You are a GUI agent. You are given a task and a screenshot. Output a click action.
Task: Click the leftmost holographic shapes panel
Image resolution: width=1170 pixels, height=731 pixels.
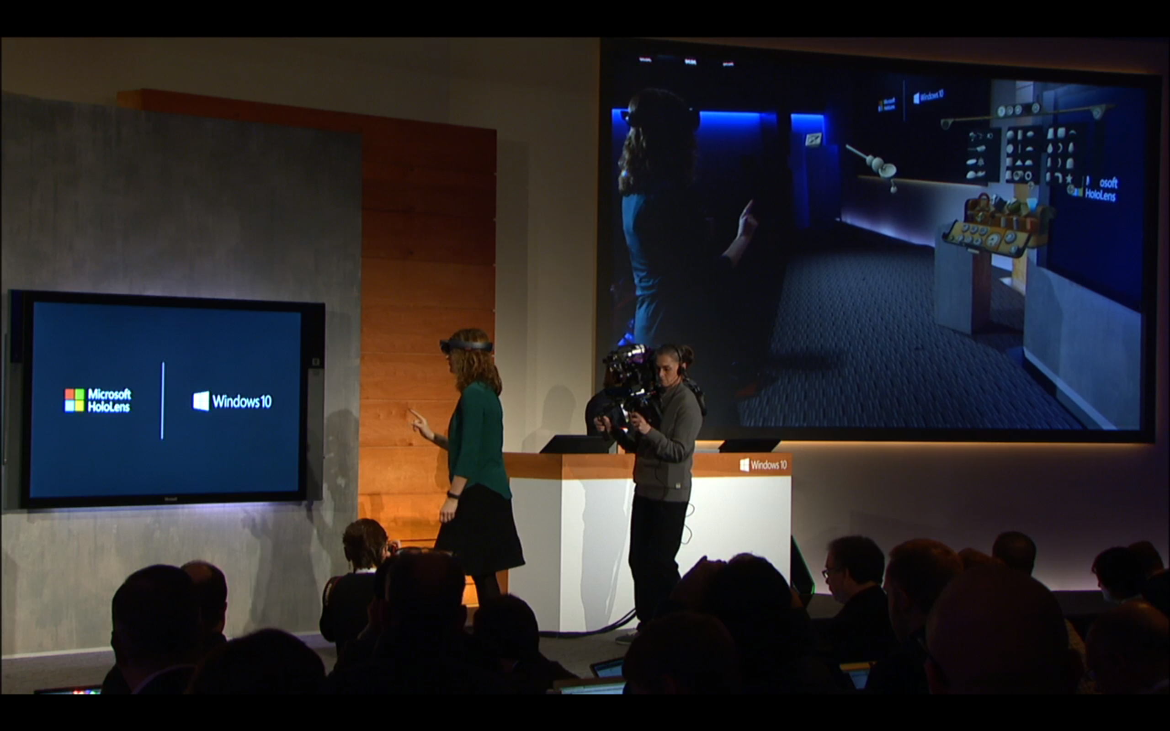pos(983,154)
